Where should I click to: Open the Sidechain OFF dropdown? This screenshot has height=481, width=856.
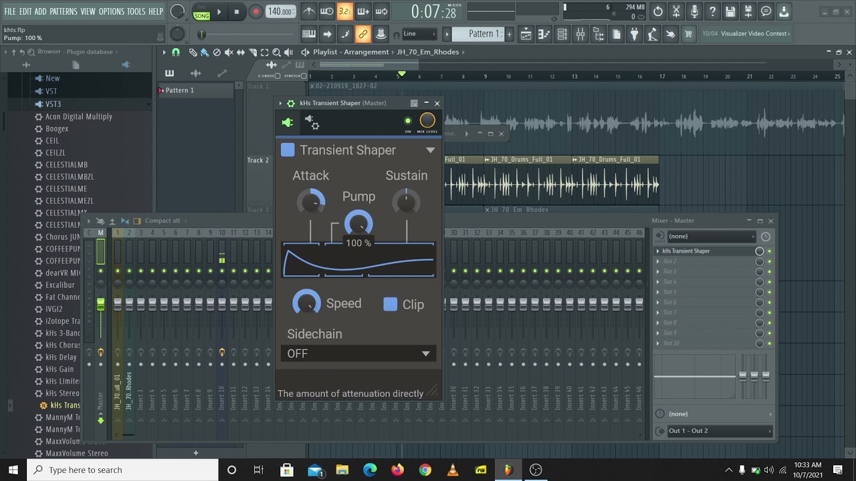pos(358,353)
